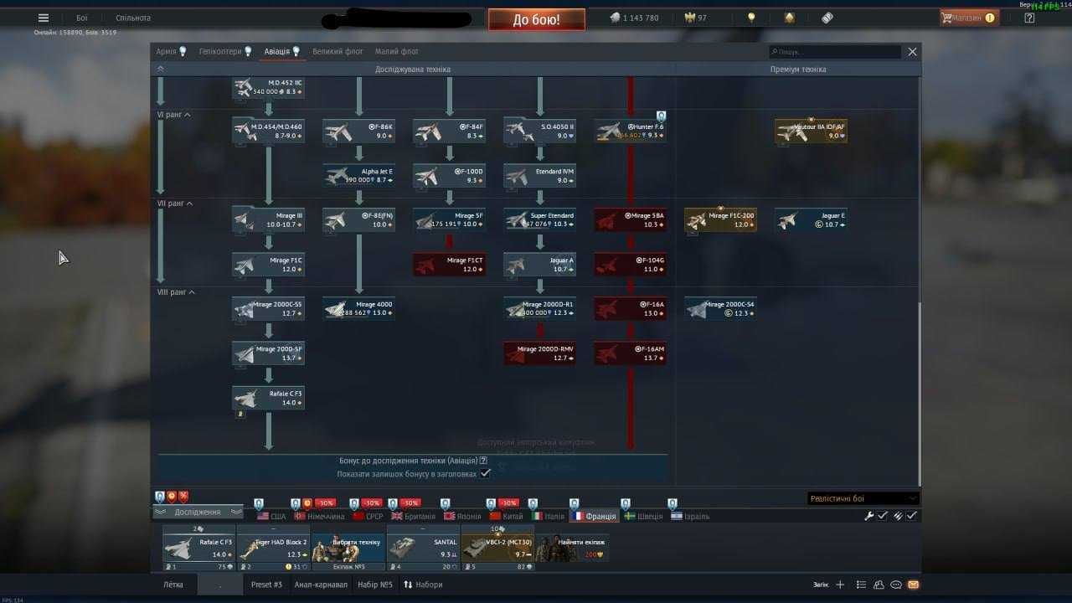Open the Бої menu
This screenshot has width=1072, height=603.
click(81, 18)
